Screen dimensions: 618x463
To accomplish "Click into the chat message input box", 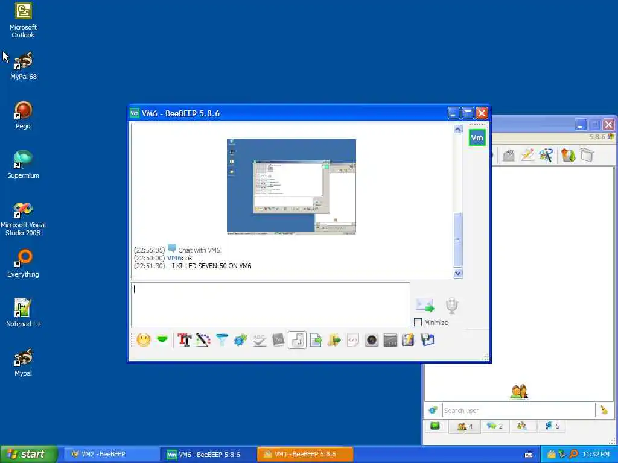I will click(x=270, y=304).
